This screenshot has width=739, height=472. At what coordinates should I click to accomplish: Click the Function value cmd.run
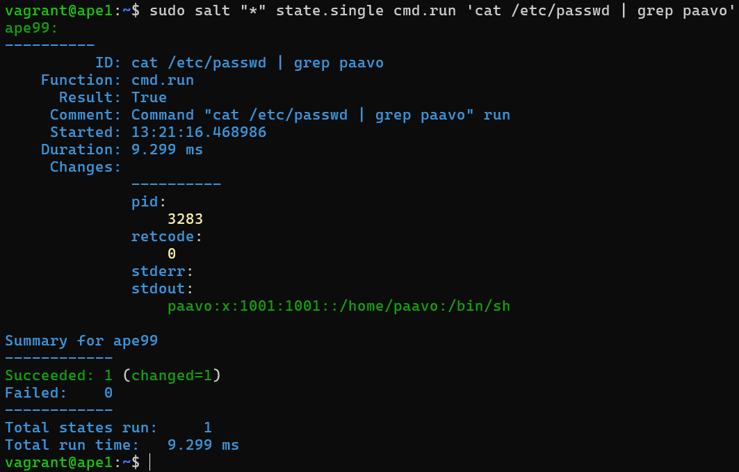(163, 80)
